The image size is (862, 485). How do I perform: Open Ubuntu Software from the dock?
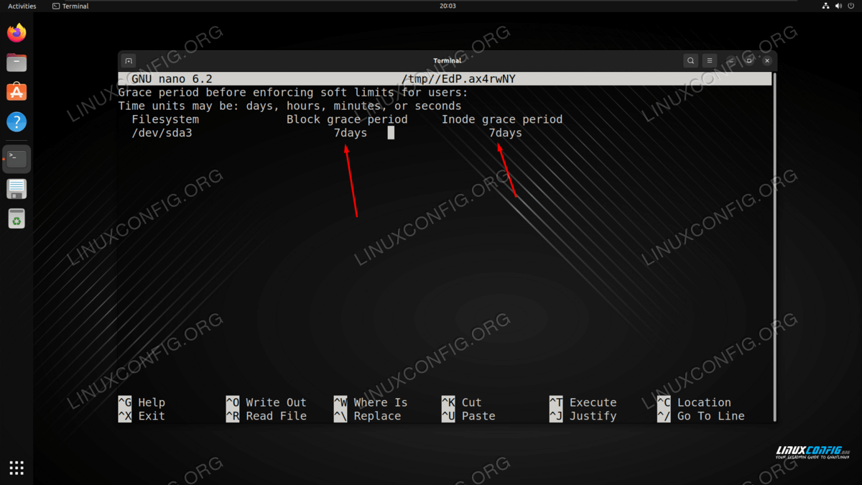[17, 92]
